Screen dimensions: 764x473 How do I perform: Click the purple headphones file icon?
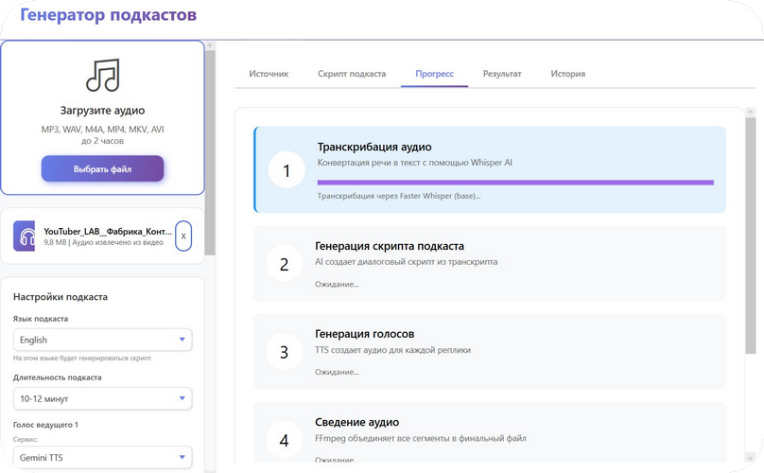pos(25,236)
